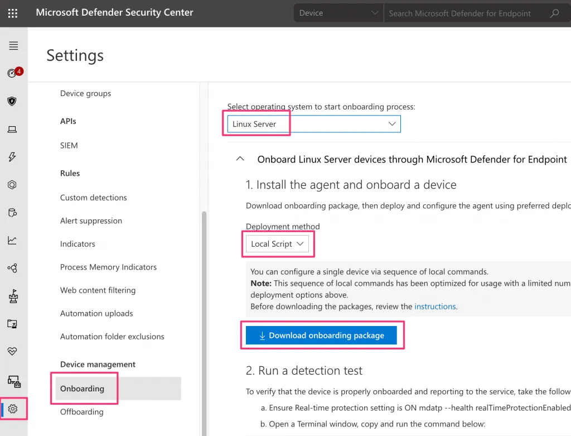Viewport: 571px width, 436px height.
Task: Open the instructions link
Action: (x=435, y=306)
